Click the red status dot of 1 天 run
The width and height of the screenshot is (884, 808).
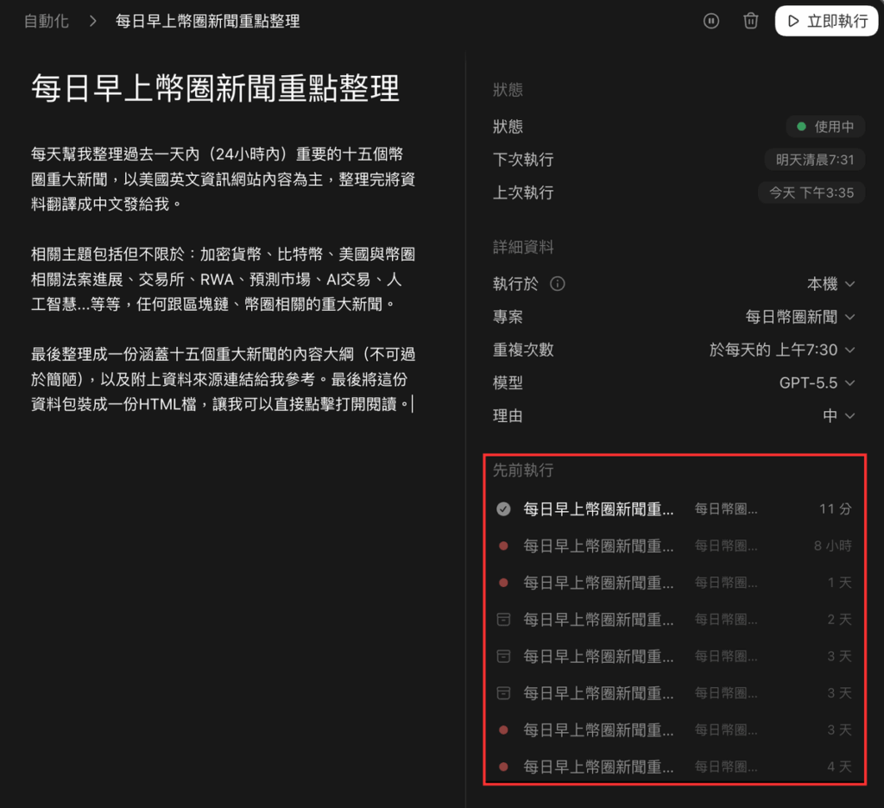[503, 583]
